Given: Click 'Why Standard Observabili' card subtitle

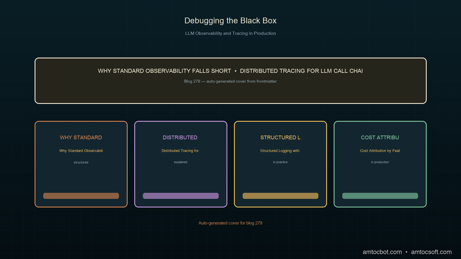Looking at the screenshot, I should [81, 151].
